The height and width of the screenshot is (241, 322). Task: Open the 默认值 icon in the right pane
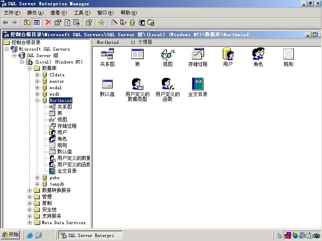(107, 84)
